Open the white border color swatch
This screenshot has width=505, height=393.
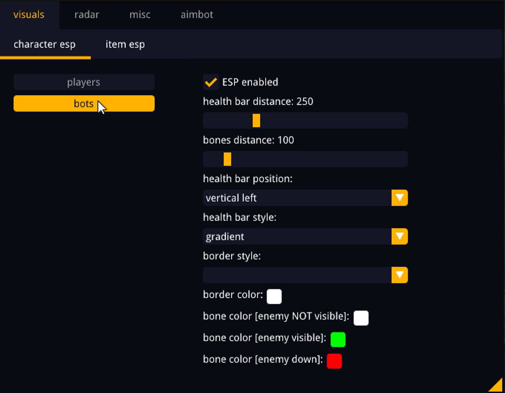(x=274, y=296)
